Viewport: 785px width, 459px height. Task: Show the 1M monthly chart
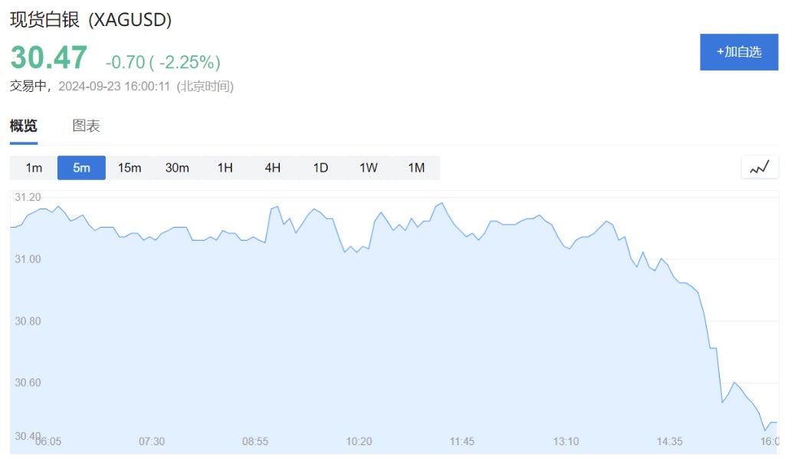416,168
